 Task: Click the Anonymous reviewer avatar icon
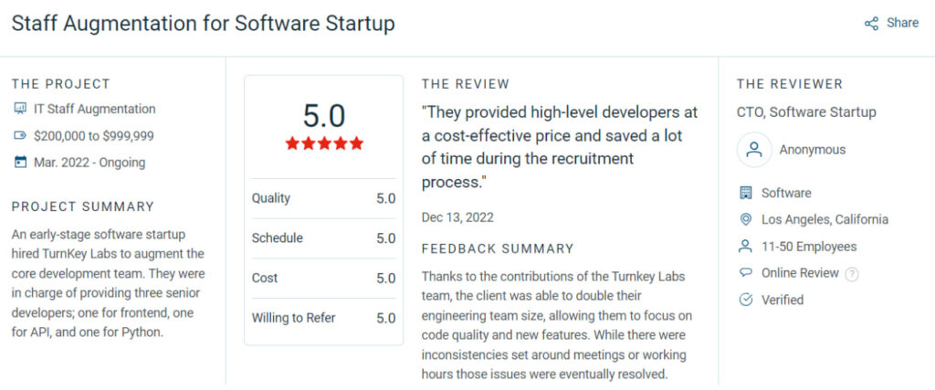(754, 150)
